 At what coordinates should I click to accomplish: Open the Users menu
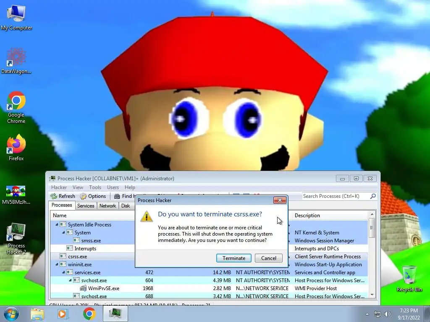(113, 187)
